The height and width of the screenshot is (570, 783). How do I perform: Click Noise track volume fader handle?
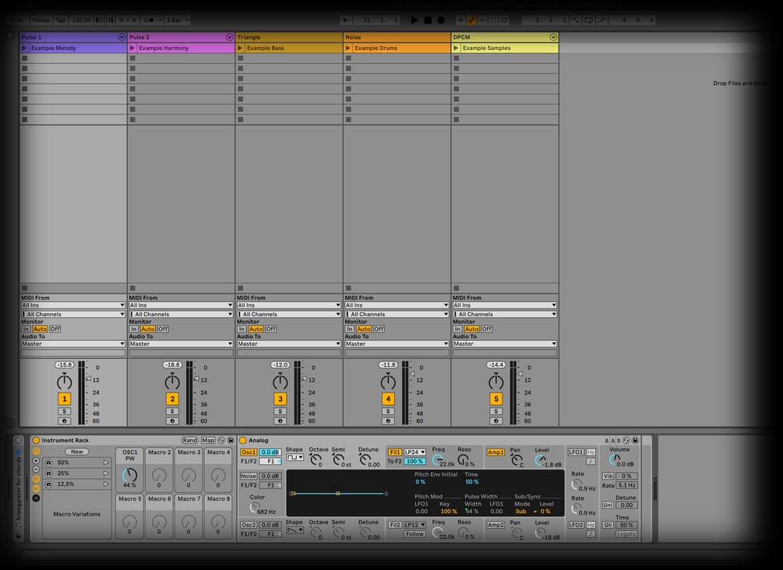coord(412,373)
